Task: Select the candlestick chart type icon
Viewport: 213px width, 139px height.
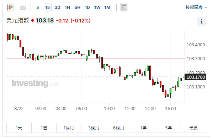Action: click(10, 7)
